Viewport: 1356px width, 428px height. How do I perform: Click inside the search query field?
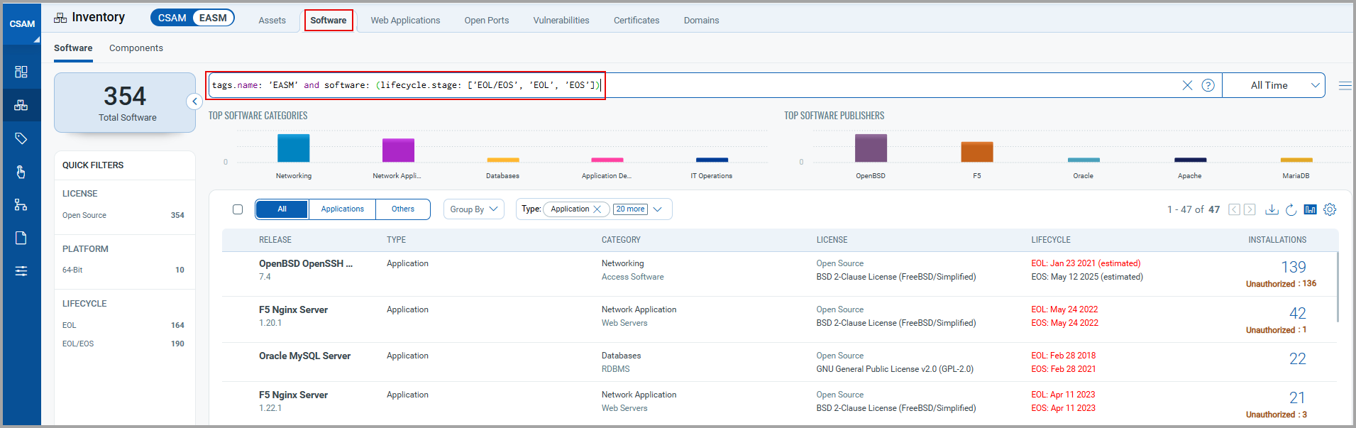point(851,85)
